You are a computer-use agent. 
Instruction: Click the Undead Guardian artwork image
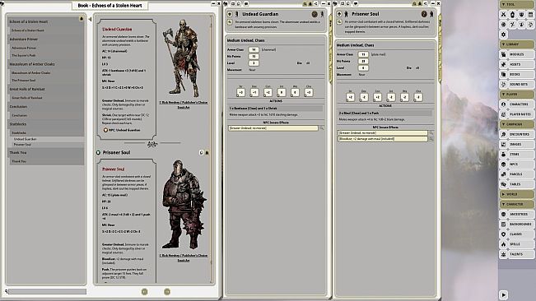tap(182, 58)
